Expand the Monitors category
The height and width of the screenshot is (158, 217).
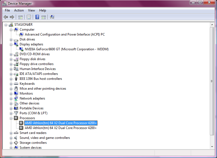[11, 94]
